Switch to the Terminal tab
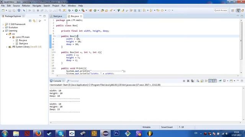The image size is (245, 137). (x=73, y=81)
